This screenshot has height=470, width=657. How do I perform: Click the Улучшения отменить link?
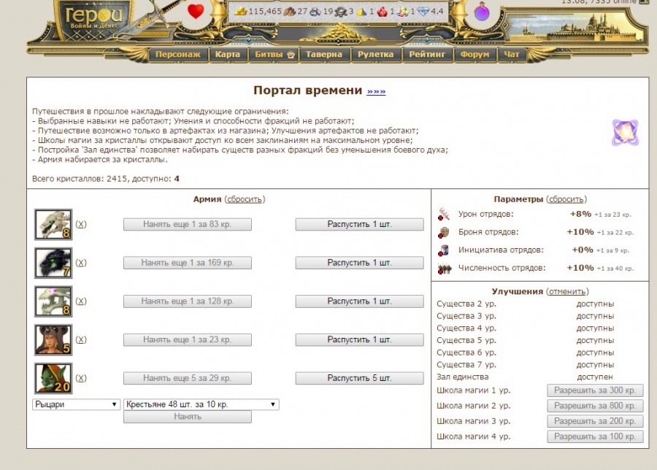pos(567,291)
